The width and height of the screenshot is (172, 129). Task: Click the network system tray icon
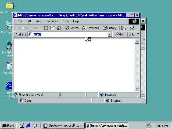click(x=149, y=126)
